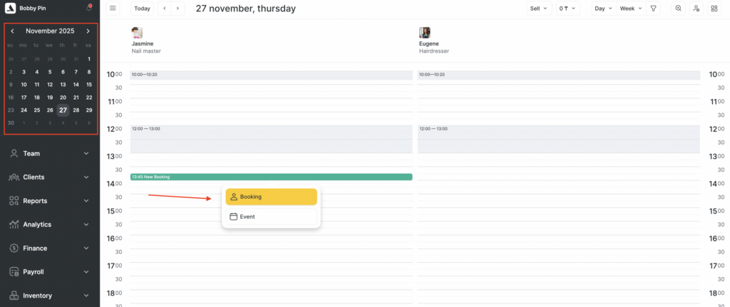Click the grid layout icon

(x=714, y=9)
